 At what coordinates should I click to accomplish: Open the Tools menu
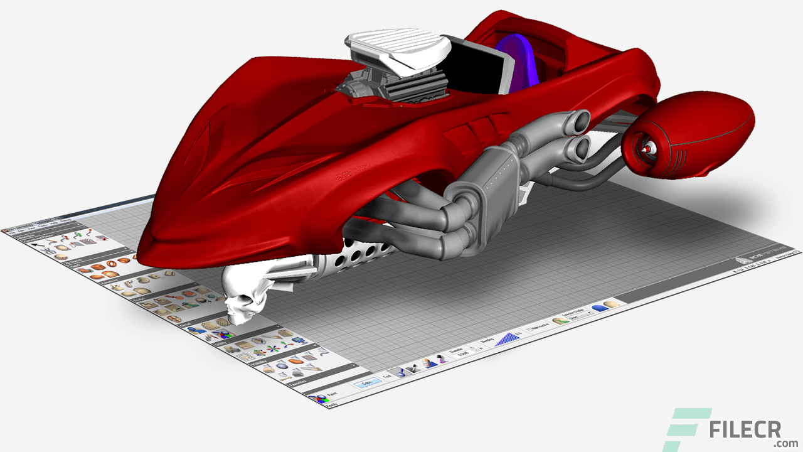tap(41, 226)
